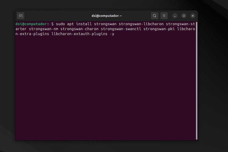Open a new terminal tab
This screenshot has width=228, height=152.
tap(21, 16)
